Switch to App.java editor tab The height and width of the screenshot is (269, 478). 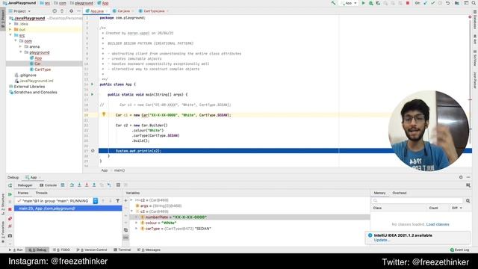tap(97, 11)
